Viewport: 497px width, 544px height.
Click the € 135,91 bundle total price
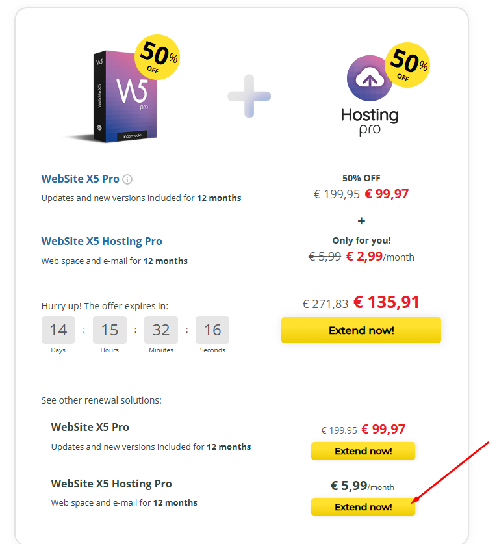387,302
